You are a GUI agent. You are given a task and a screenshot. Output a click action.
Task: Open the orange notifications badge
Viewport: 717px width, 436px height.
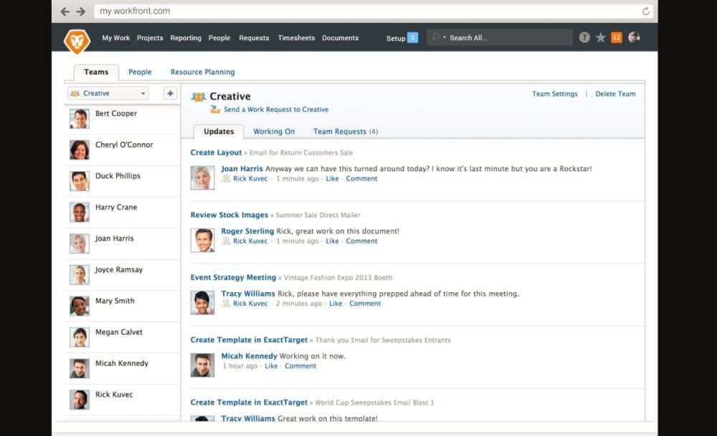tap(617, 38)
